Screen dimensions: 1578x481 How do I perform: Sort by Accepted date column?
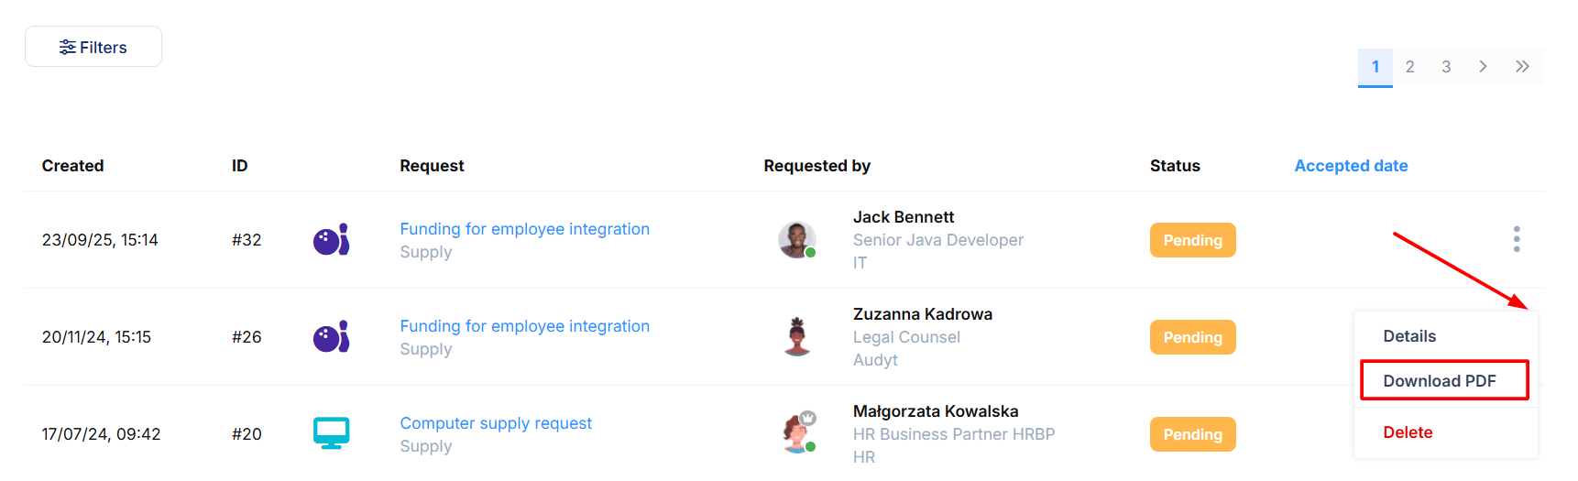pos(1351,166)
